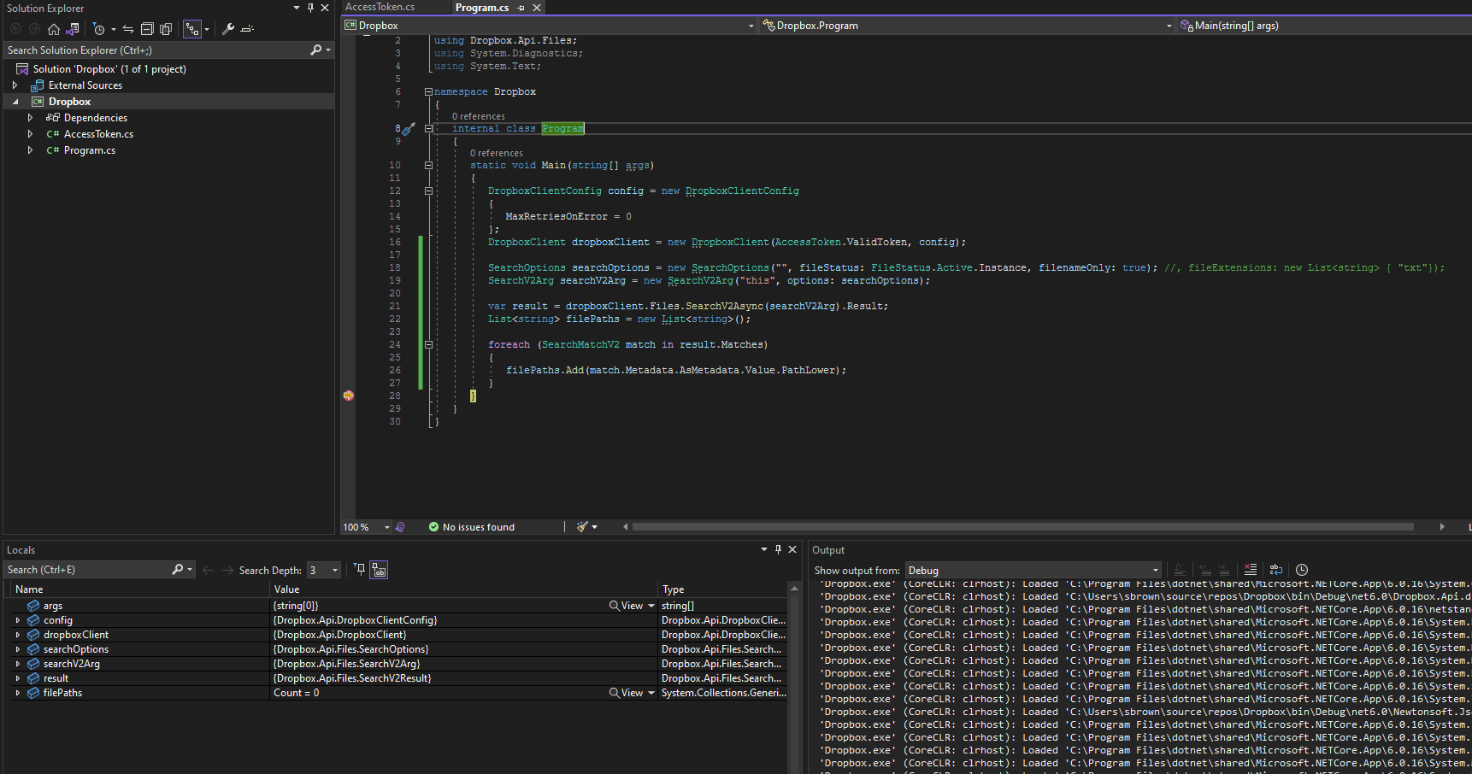
Task: Expand AccessToken.cs in Solution Explorer tree
Action: click(x=30, y=134)
